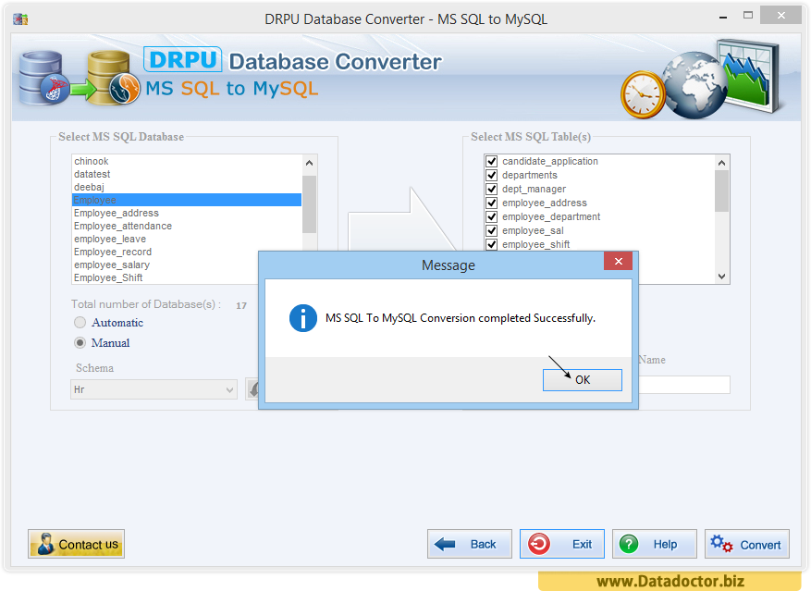The height and width of the screenshot is (591, 811).
Task: Click the blue Back arrow icon
Action: coord(445,544)
